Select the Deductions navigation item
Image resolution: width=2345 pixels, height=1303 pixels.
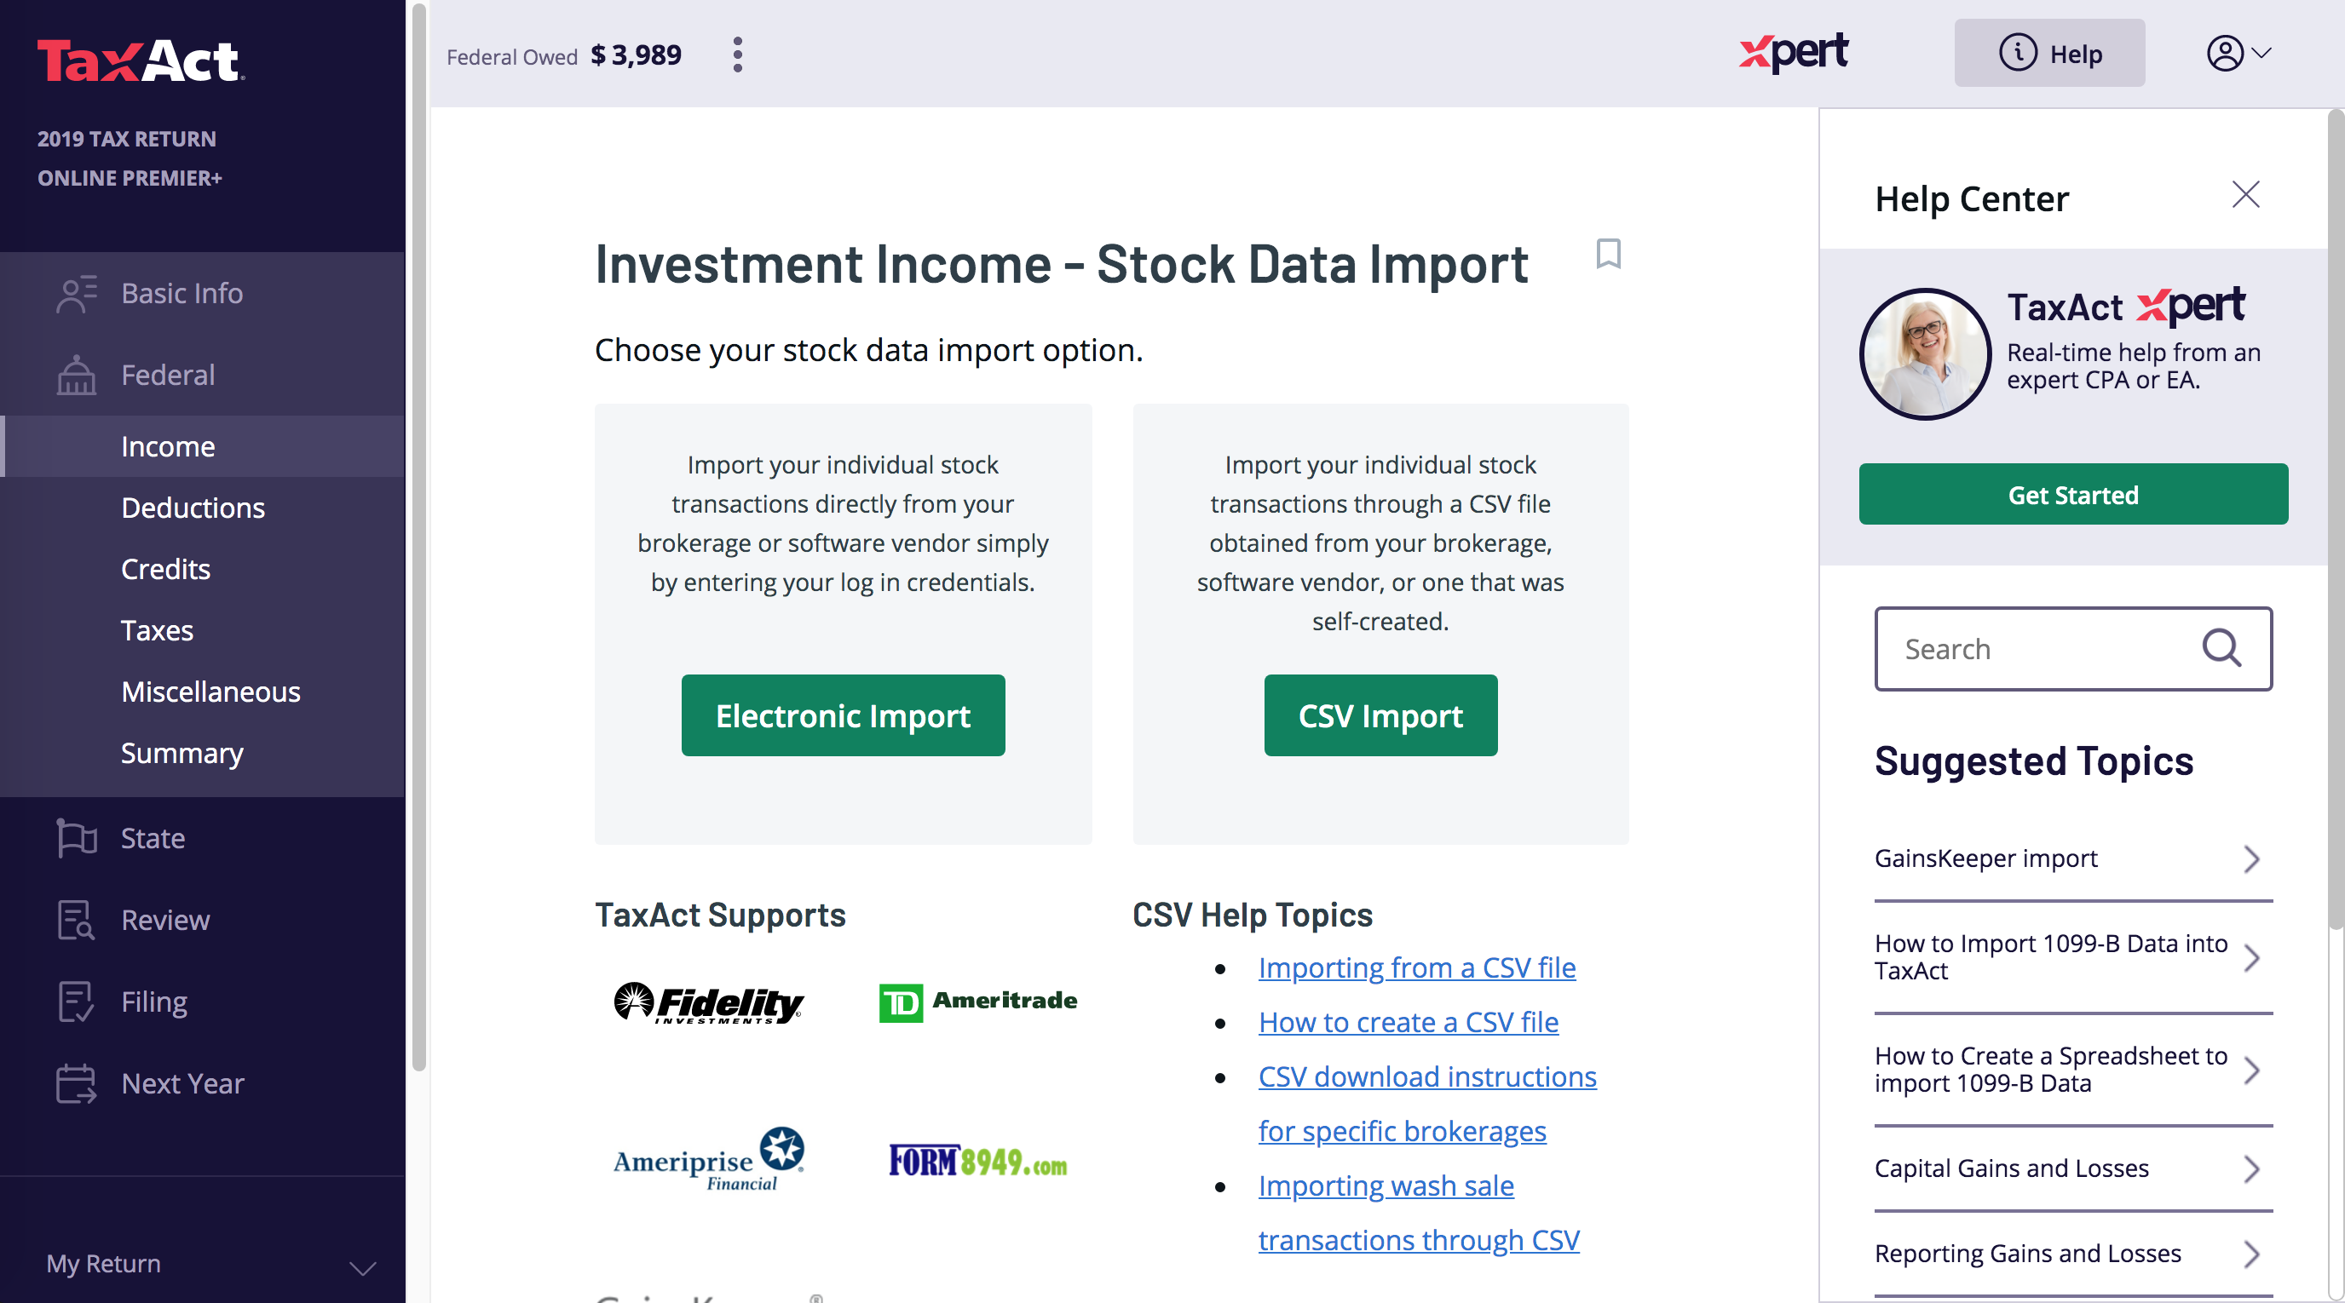coord(193,507)
